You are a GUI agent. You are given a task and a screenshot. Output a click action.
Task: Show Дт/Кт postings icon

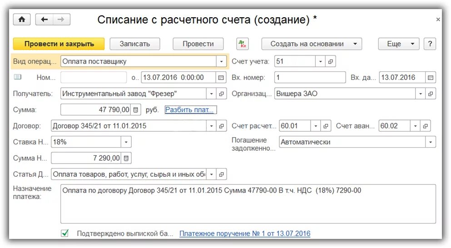tap(243, 44)
